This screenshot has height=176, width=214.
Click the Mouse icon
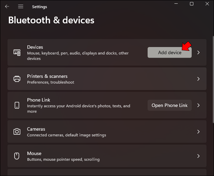(17, 156)
